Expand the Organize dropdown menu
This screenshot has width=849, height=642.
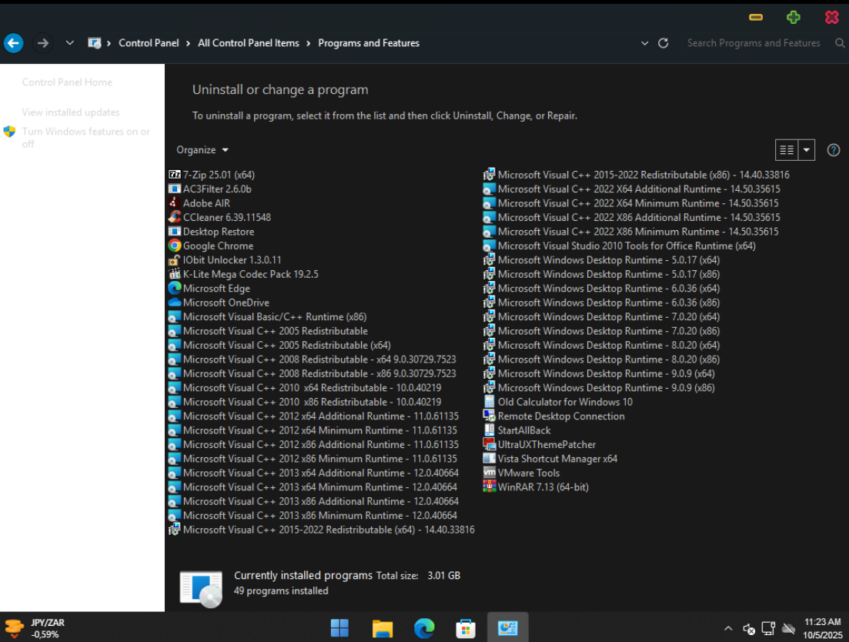click(202, 150)
